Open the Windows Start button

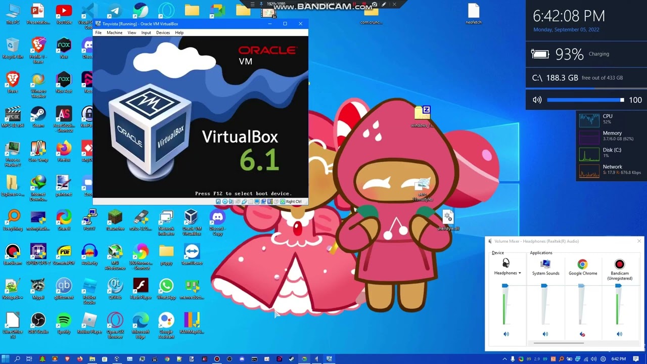click(5, 359)
